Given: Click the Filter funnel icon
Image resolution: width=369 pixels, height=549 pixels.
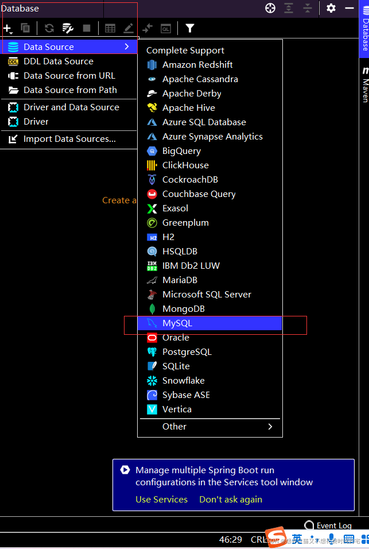Looking at the screenshot, I should click(x=189, y=28).
